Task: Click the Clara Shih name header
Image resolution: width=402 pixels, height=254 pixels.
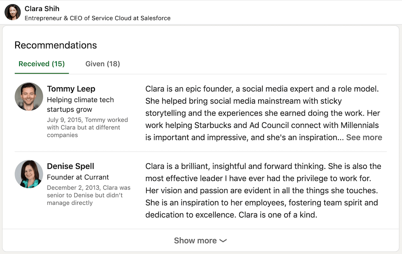Action: (42, 8)
